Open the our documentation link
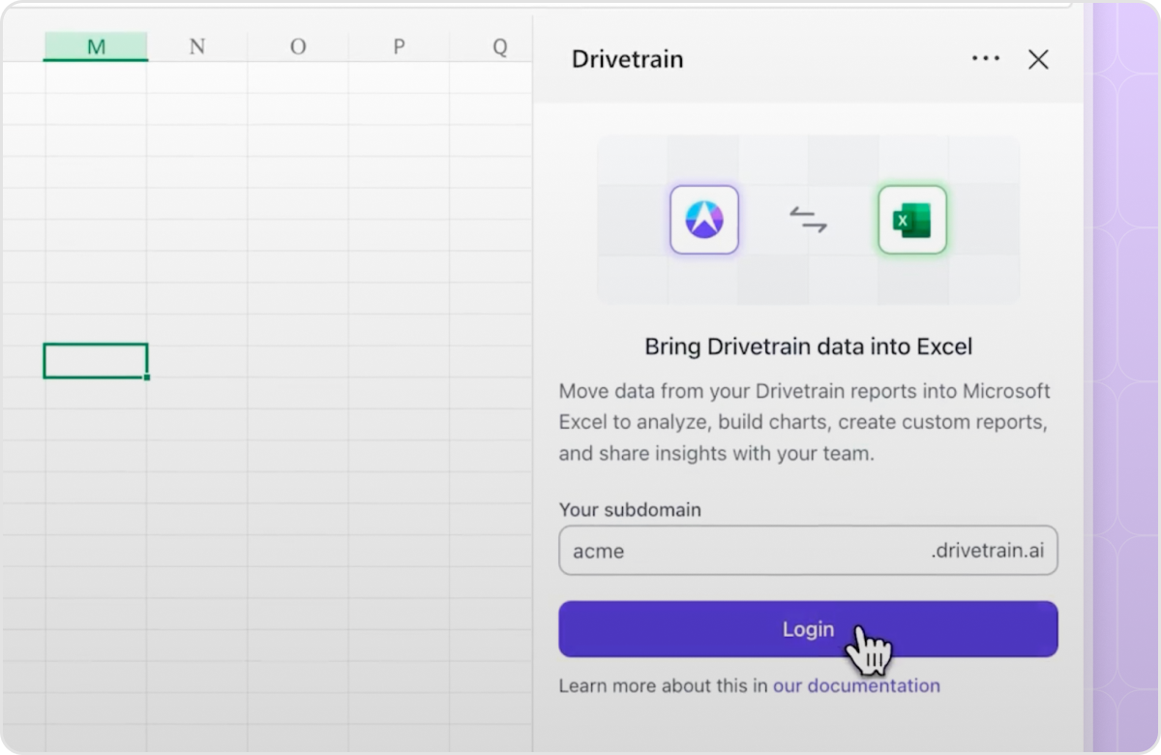Image resolution: width=1161 pixels, height=755 pixels. [x=856, y=685]
